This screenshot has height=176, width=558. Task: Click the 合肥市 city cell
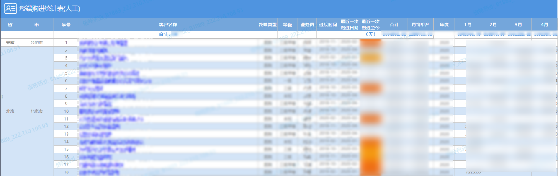point(36,43)
